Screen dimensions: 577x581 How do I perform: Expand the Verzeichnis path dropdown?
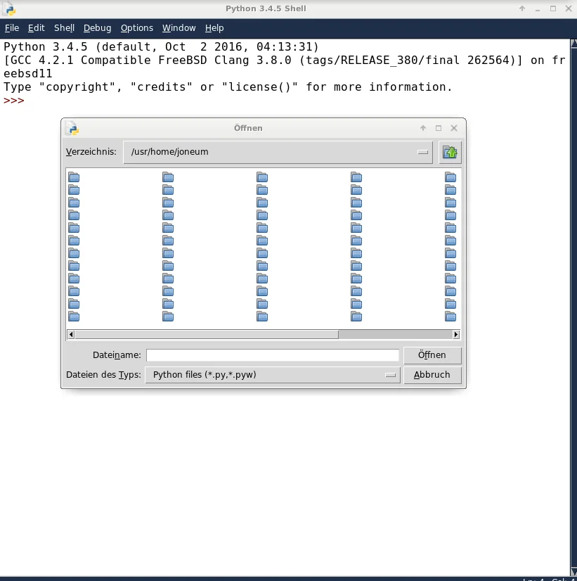(422, 152)
